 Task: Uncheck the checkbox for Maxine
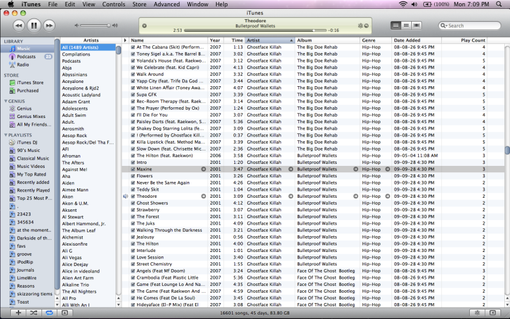(133, 169)
